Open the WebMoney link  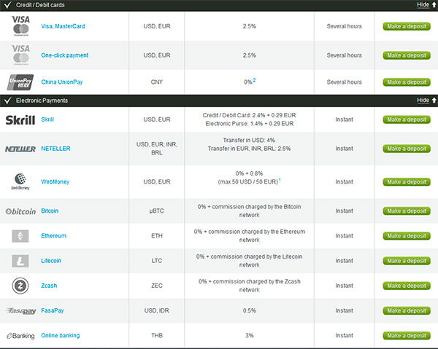pos(55,181)
